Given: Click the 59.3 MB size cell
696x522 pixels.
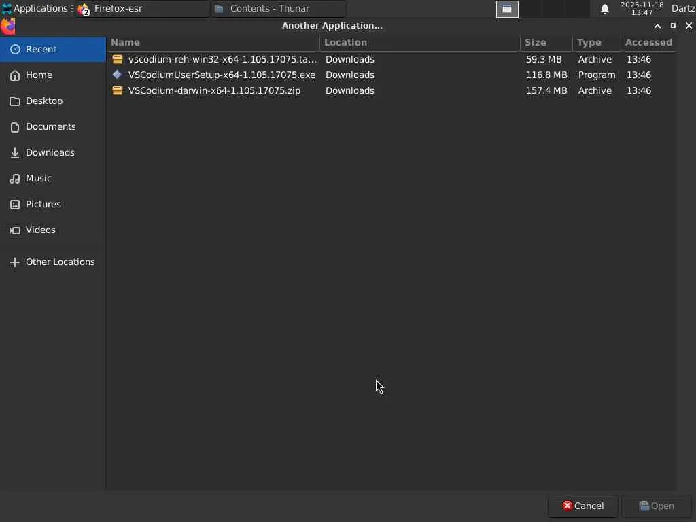Looking at the screenshot, I should pos(544,60).
